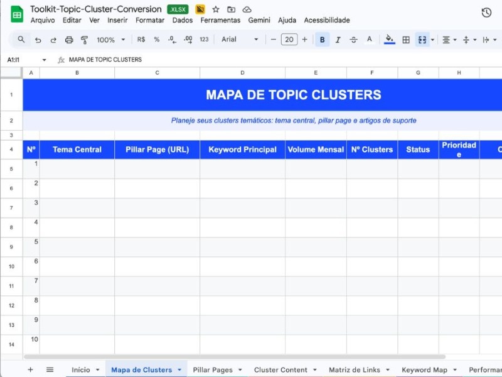The height and width of the screenshot is (377, 502).
Task: Open the fill color picker
Action: point(389,40)
